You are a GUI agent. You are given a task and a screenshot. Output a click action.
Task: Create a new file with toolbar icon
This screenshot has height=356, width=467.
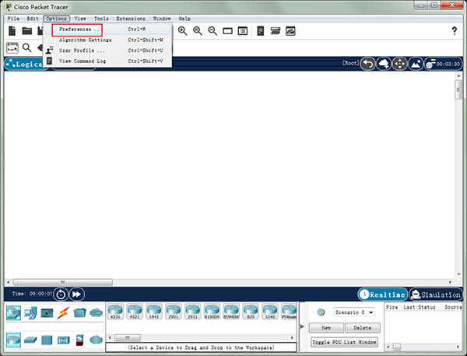tap(12, 31)
